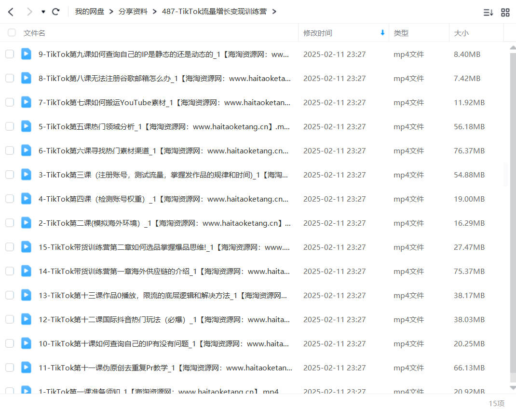Check the box for 3-TikTok第三课 file
This screenshot has width=516, height=409.
pyautogui.click(x=10, y=175)
